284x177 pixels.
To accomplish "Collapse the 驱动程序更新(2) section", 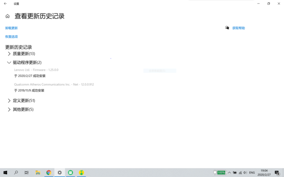I will click(9, 63).
